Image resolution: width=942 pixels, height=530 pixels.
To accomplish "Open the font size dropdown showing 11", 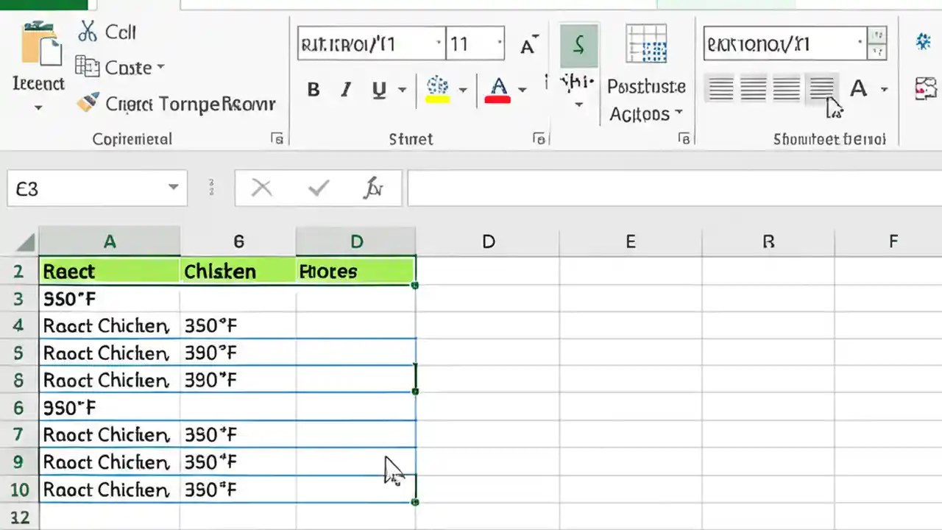I will (x=500, y=44).
